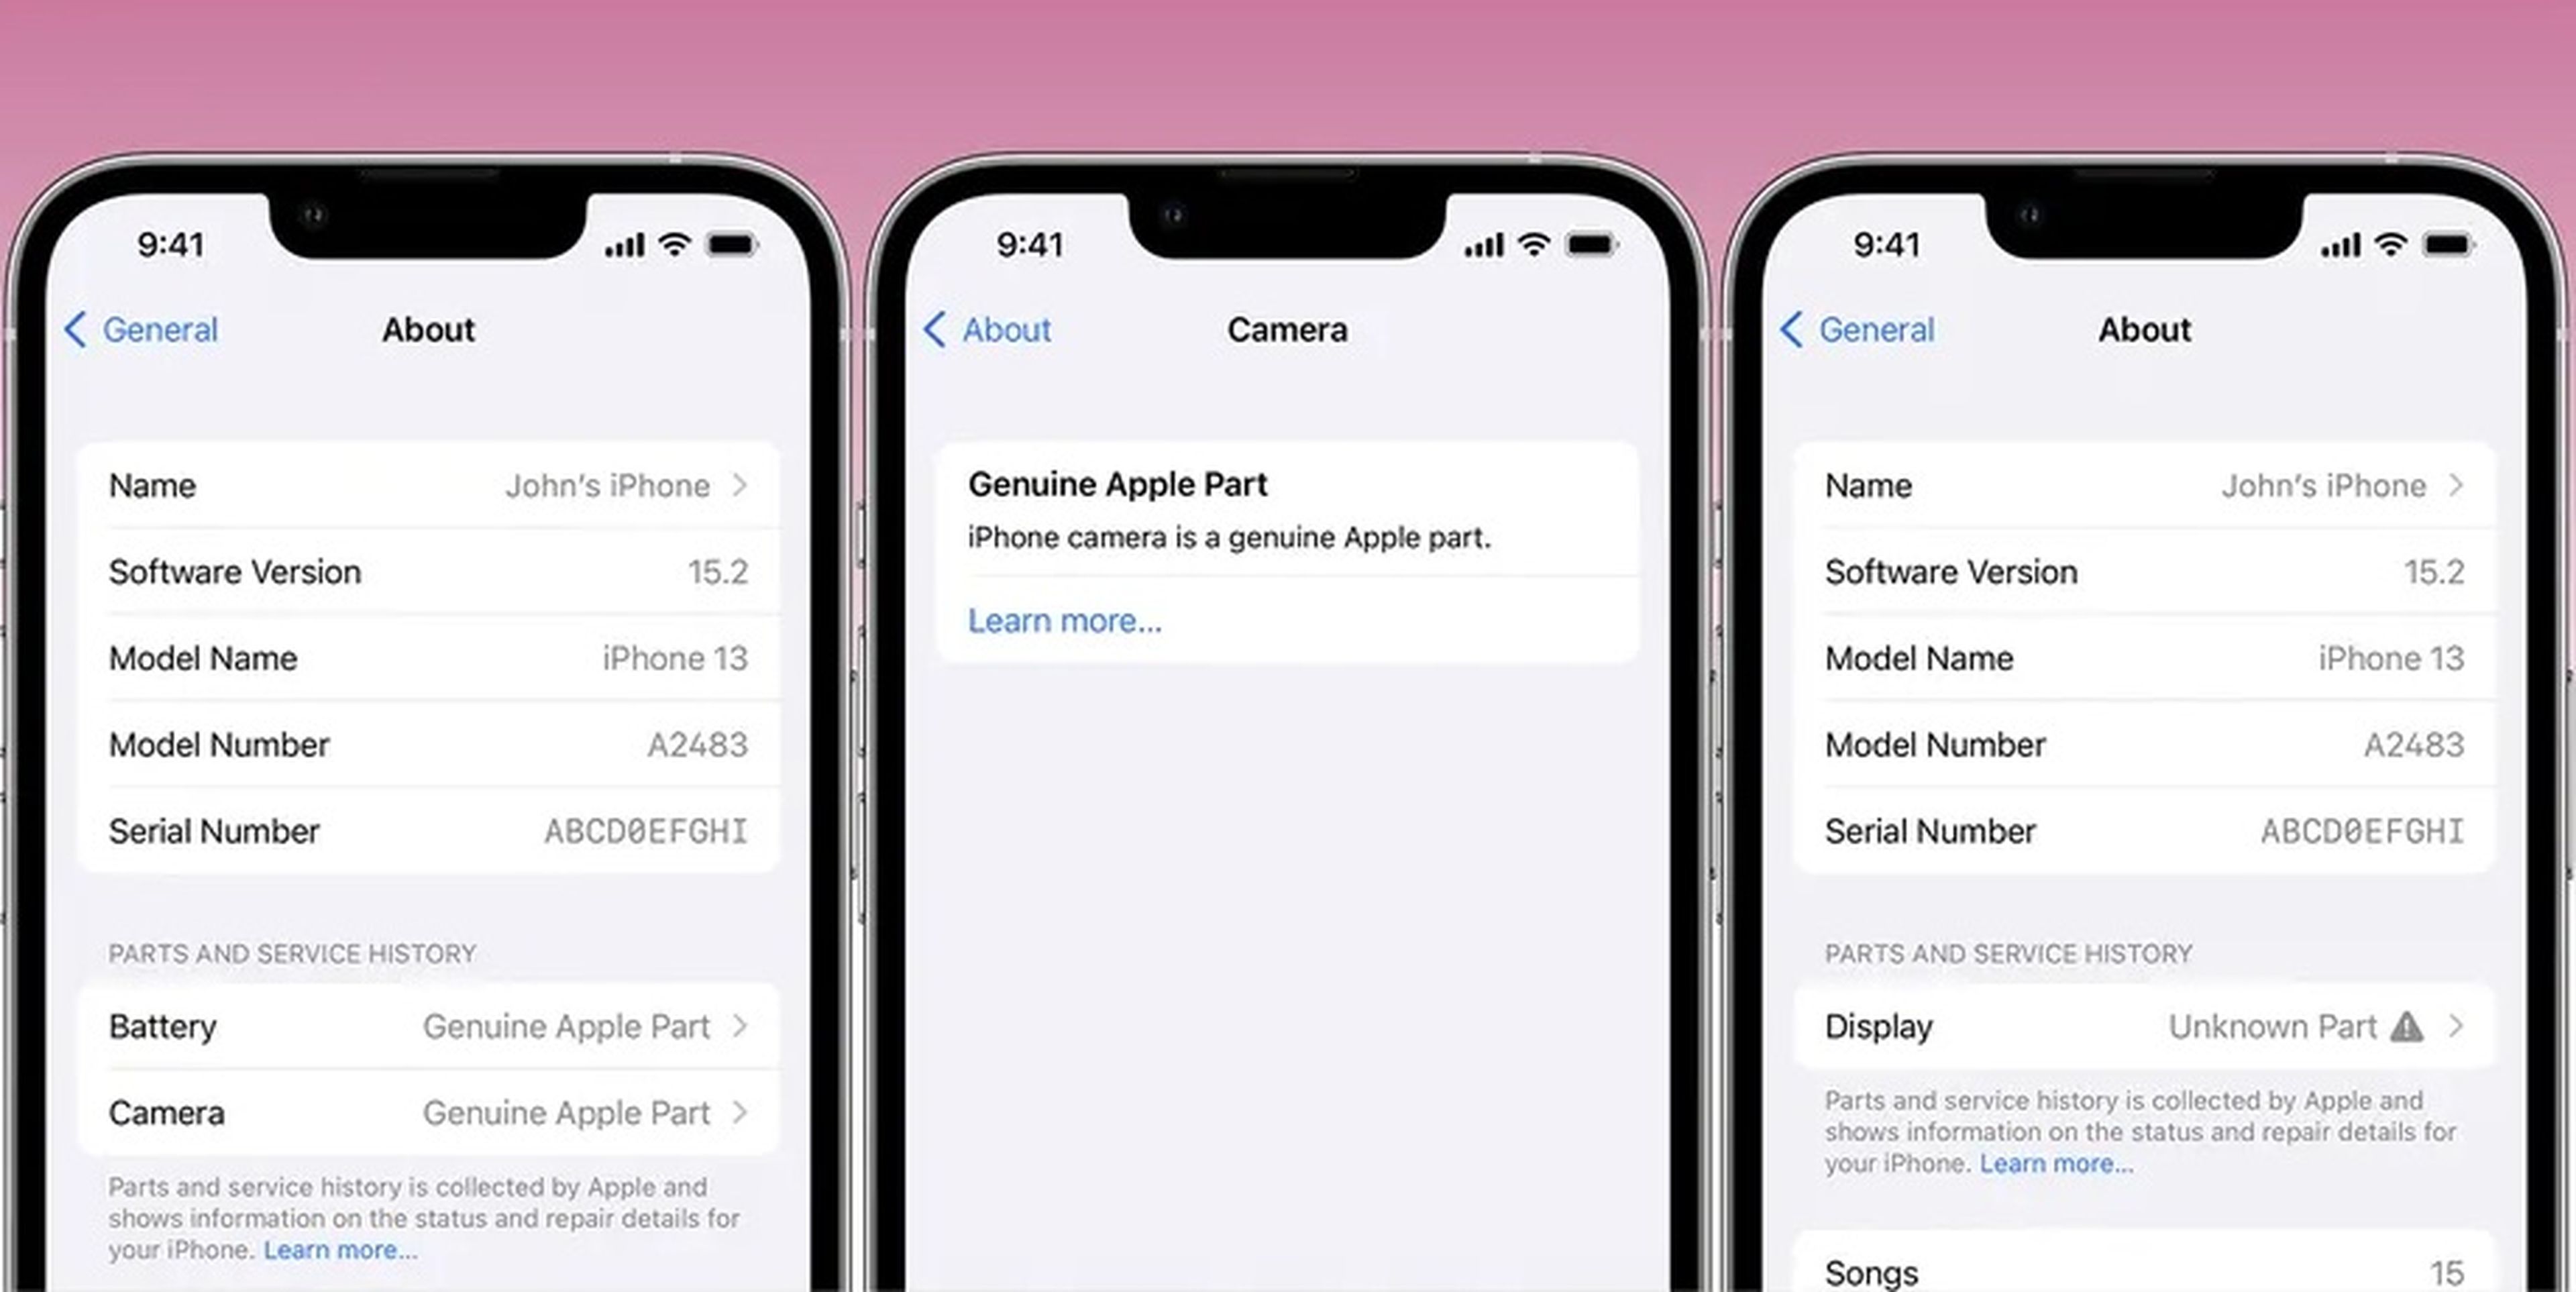The image size is (2576, 1292).
Task: Expand the Battery parts history entry
Action: coord(427,1025)
